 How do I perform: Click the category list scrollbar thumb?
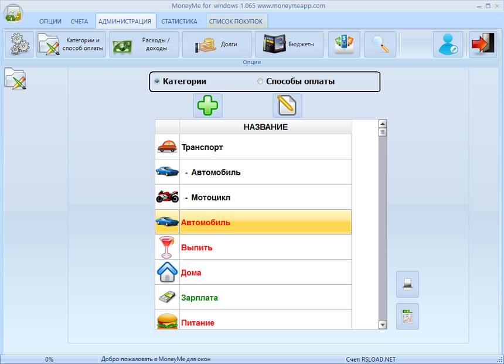383,132
